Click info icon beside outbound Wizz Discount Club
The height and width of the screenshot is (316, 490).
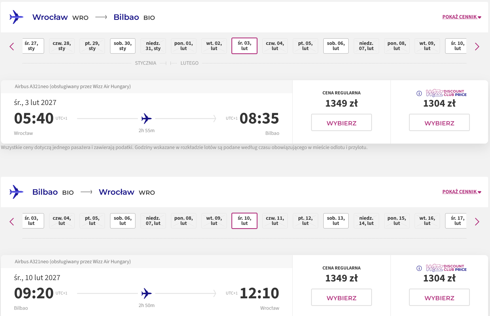tap(419, 93)
